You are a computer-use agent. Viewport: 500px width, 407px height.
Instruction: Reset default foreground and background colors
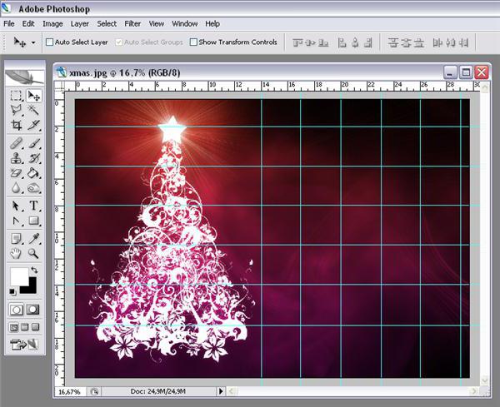12,291
